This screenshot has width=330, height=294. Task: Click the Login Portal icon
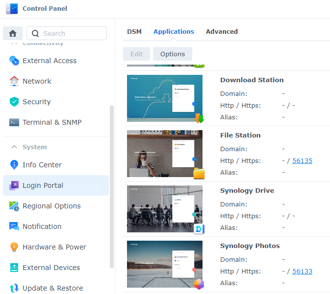(14, 185)
